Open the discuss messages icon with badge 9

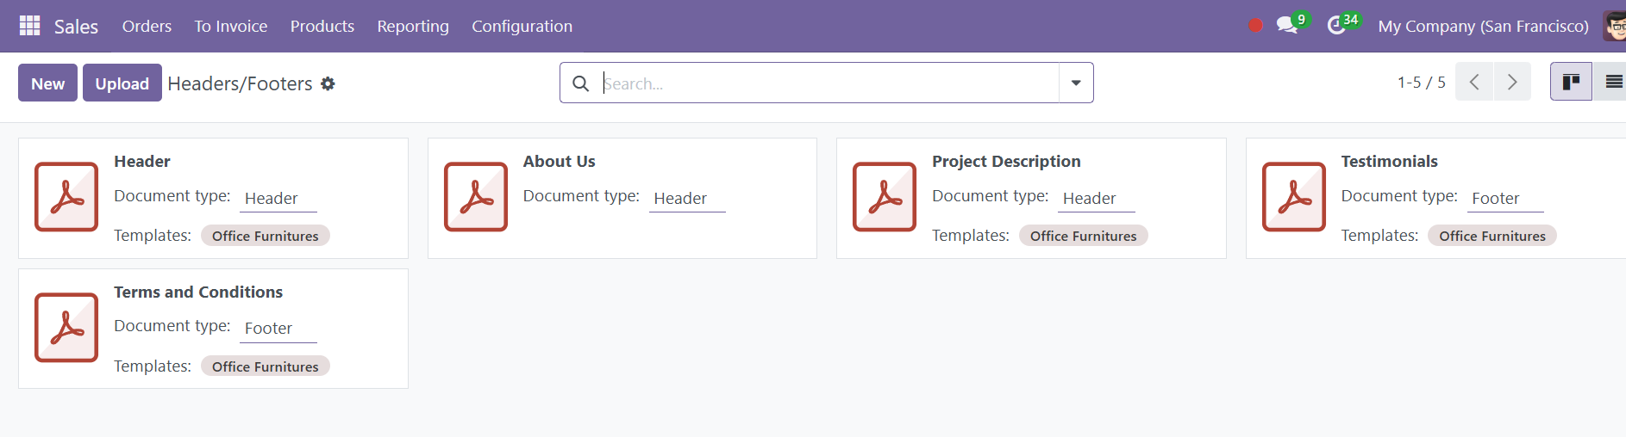point(1288,26)
